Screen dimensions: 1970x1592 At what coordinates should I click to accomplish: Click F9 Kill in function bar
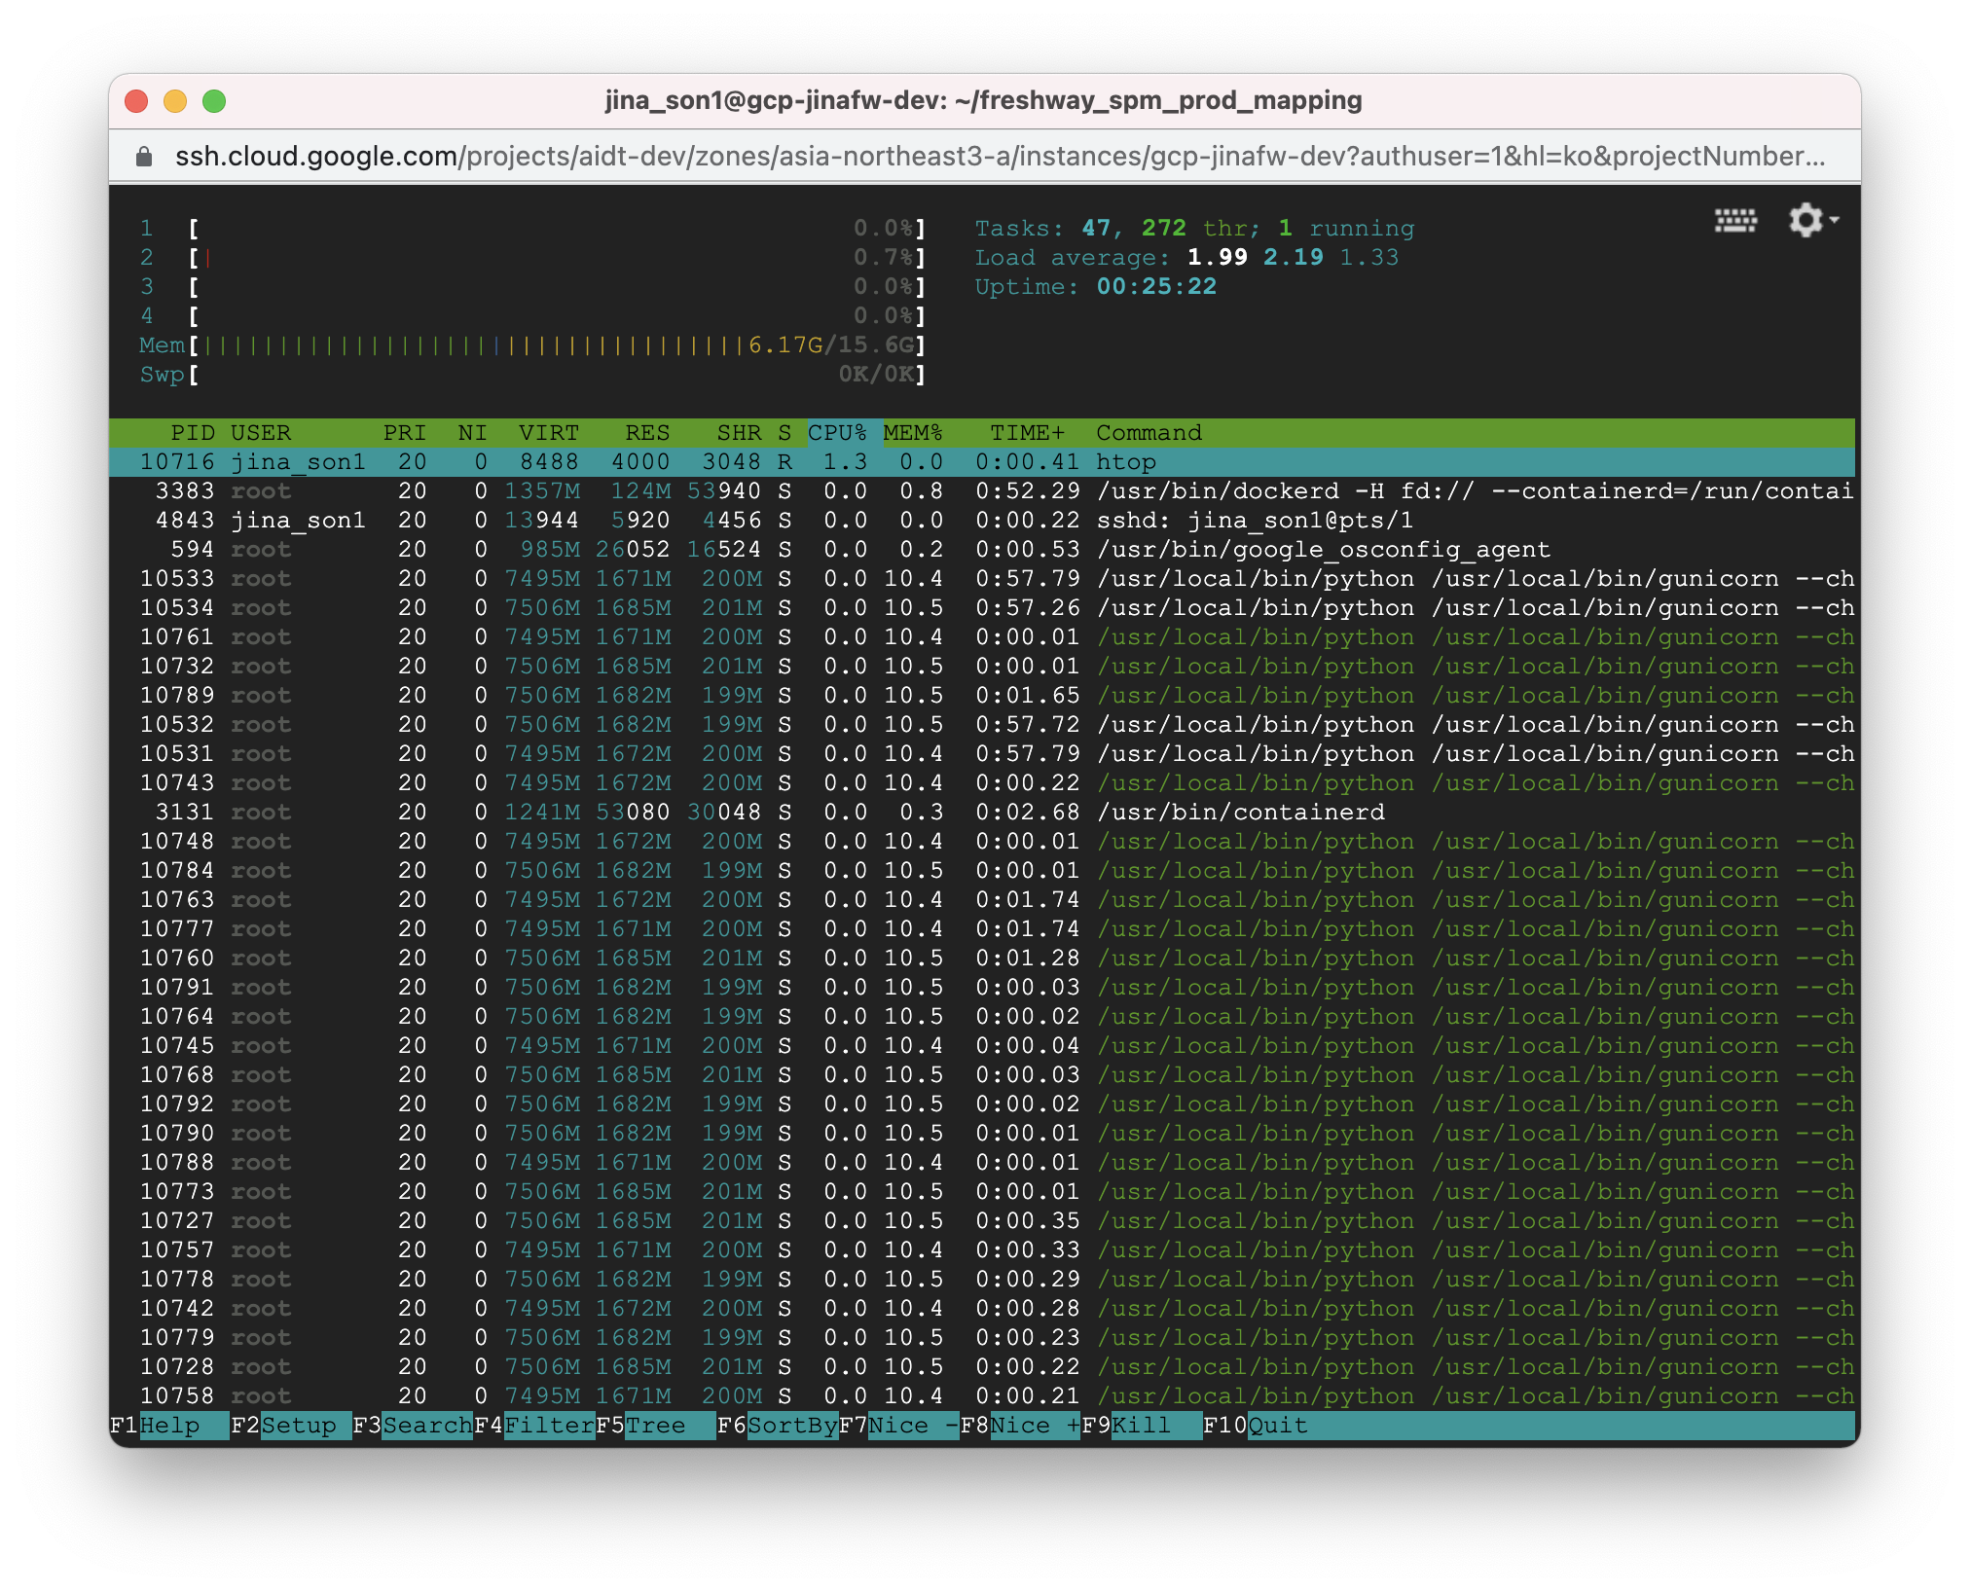point(1142,1426)
